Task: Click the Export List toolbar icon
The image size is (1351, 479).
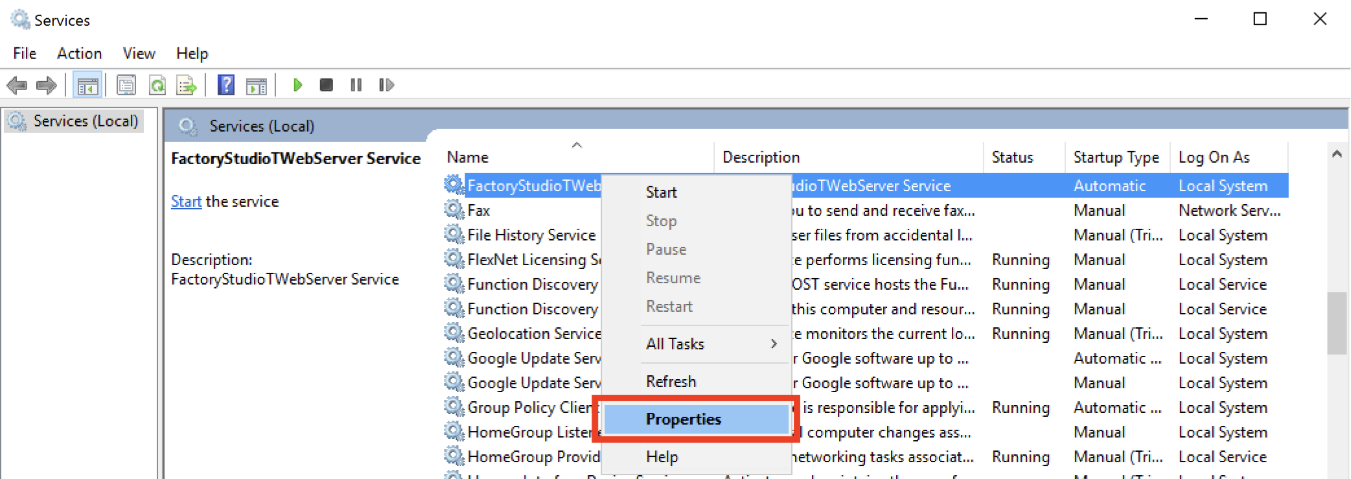Action: click(x=187, y=85)
